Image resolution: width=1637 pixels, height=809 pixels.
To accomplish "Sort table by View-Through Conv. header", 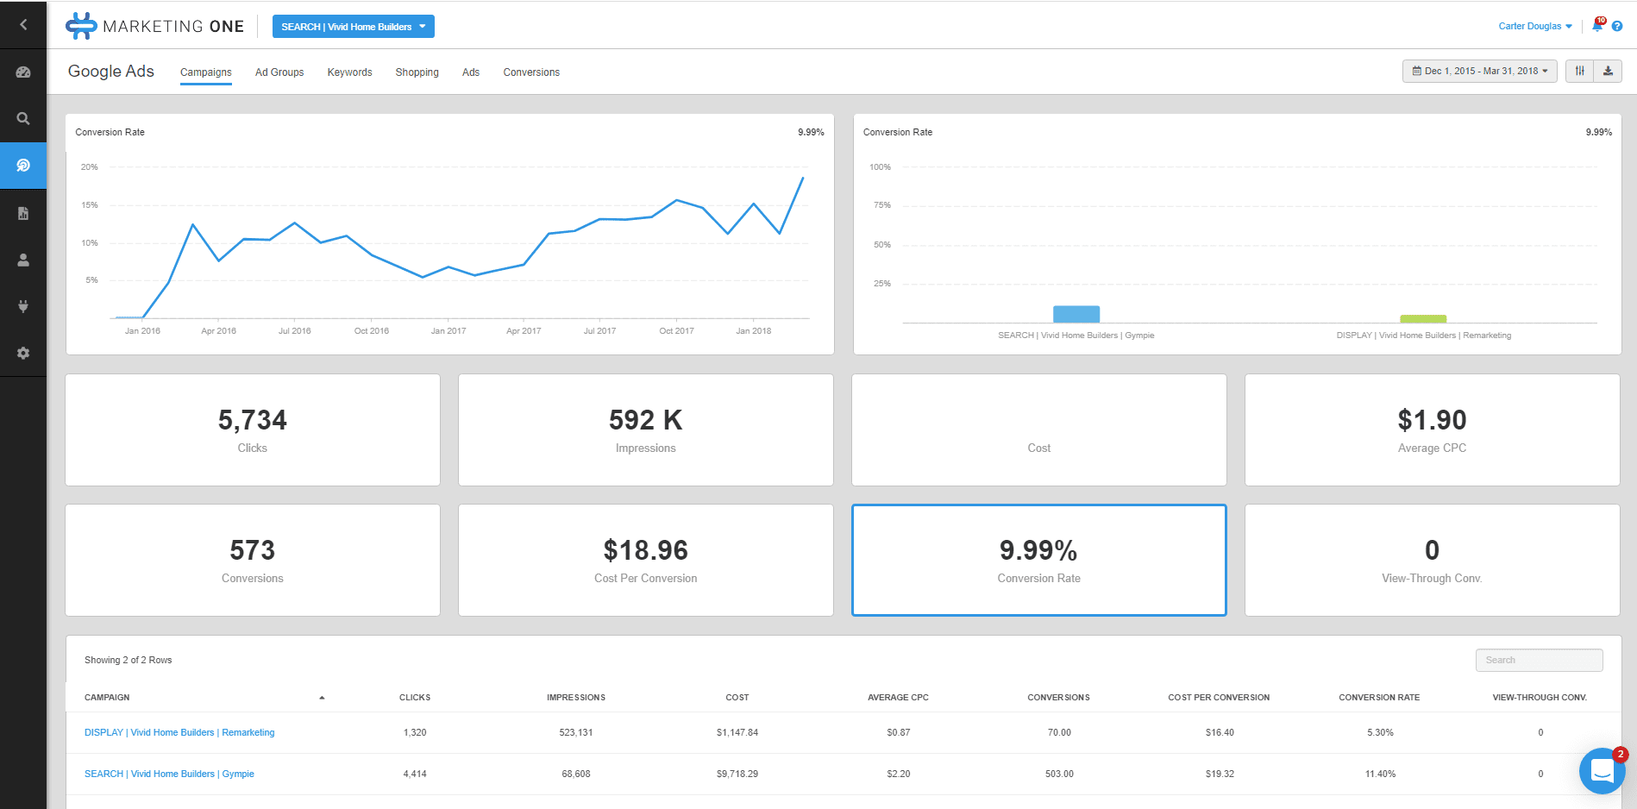I will [x=1540, y=698].
